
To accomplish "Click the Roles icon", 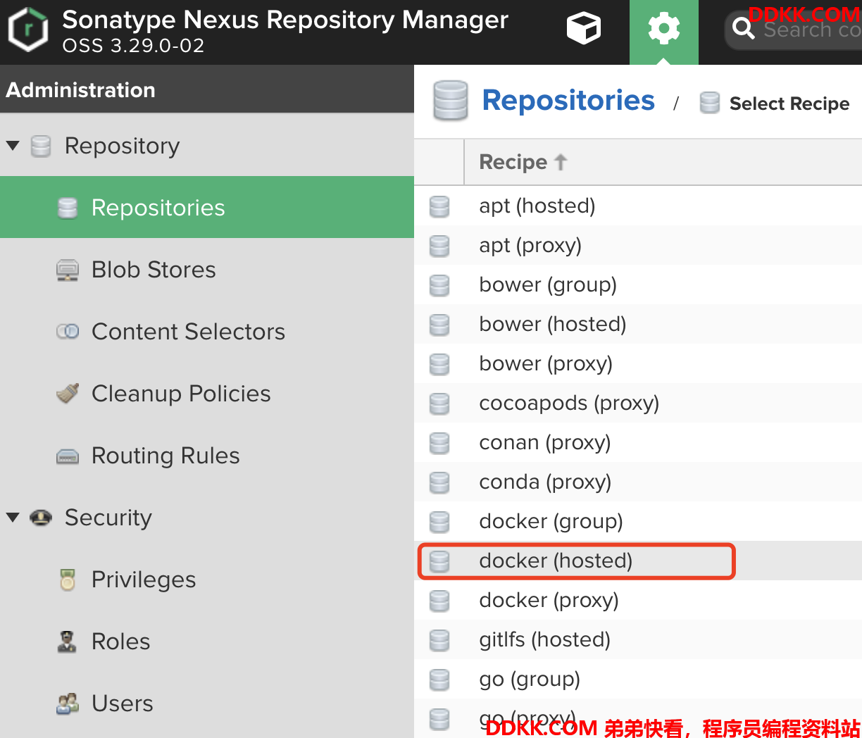I will [67, 642].
